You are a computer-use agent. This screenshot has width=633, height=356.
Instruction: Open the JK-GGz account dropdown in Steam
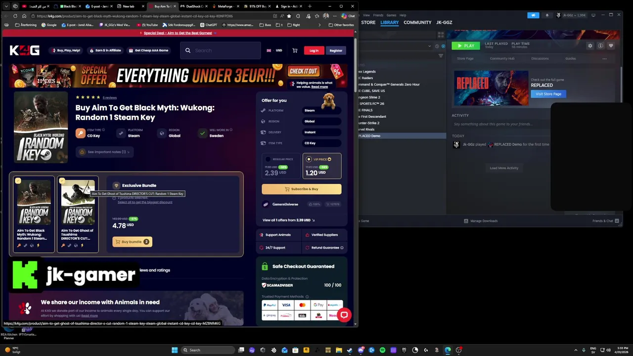(572, 15)
